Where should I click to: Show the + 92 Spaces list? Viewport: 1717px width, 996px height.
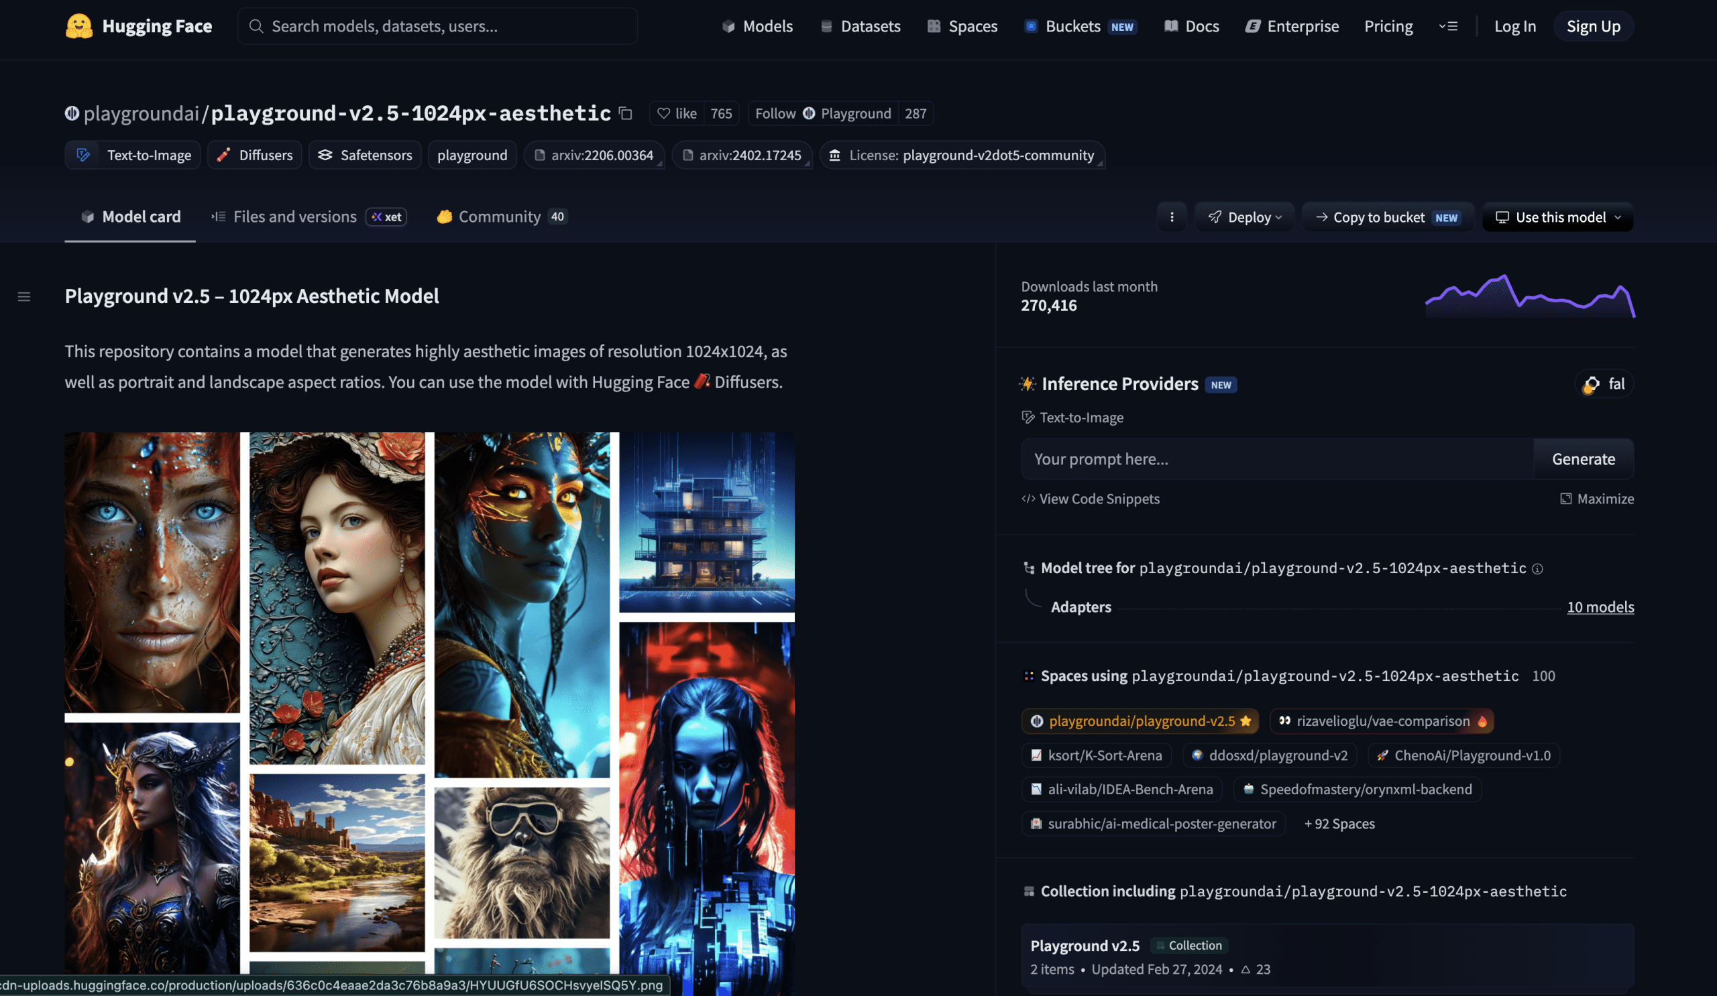(x=1339, y=824)
